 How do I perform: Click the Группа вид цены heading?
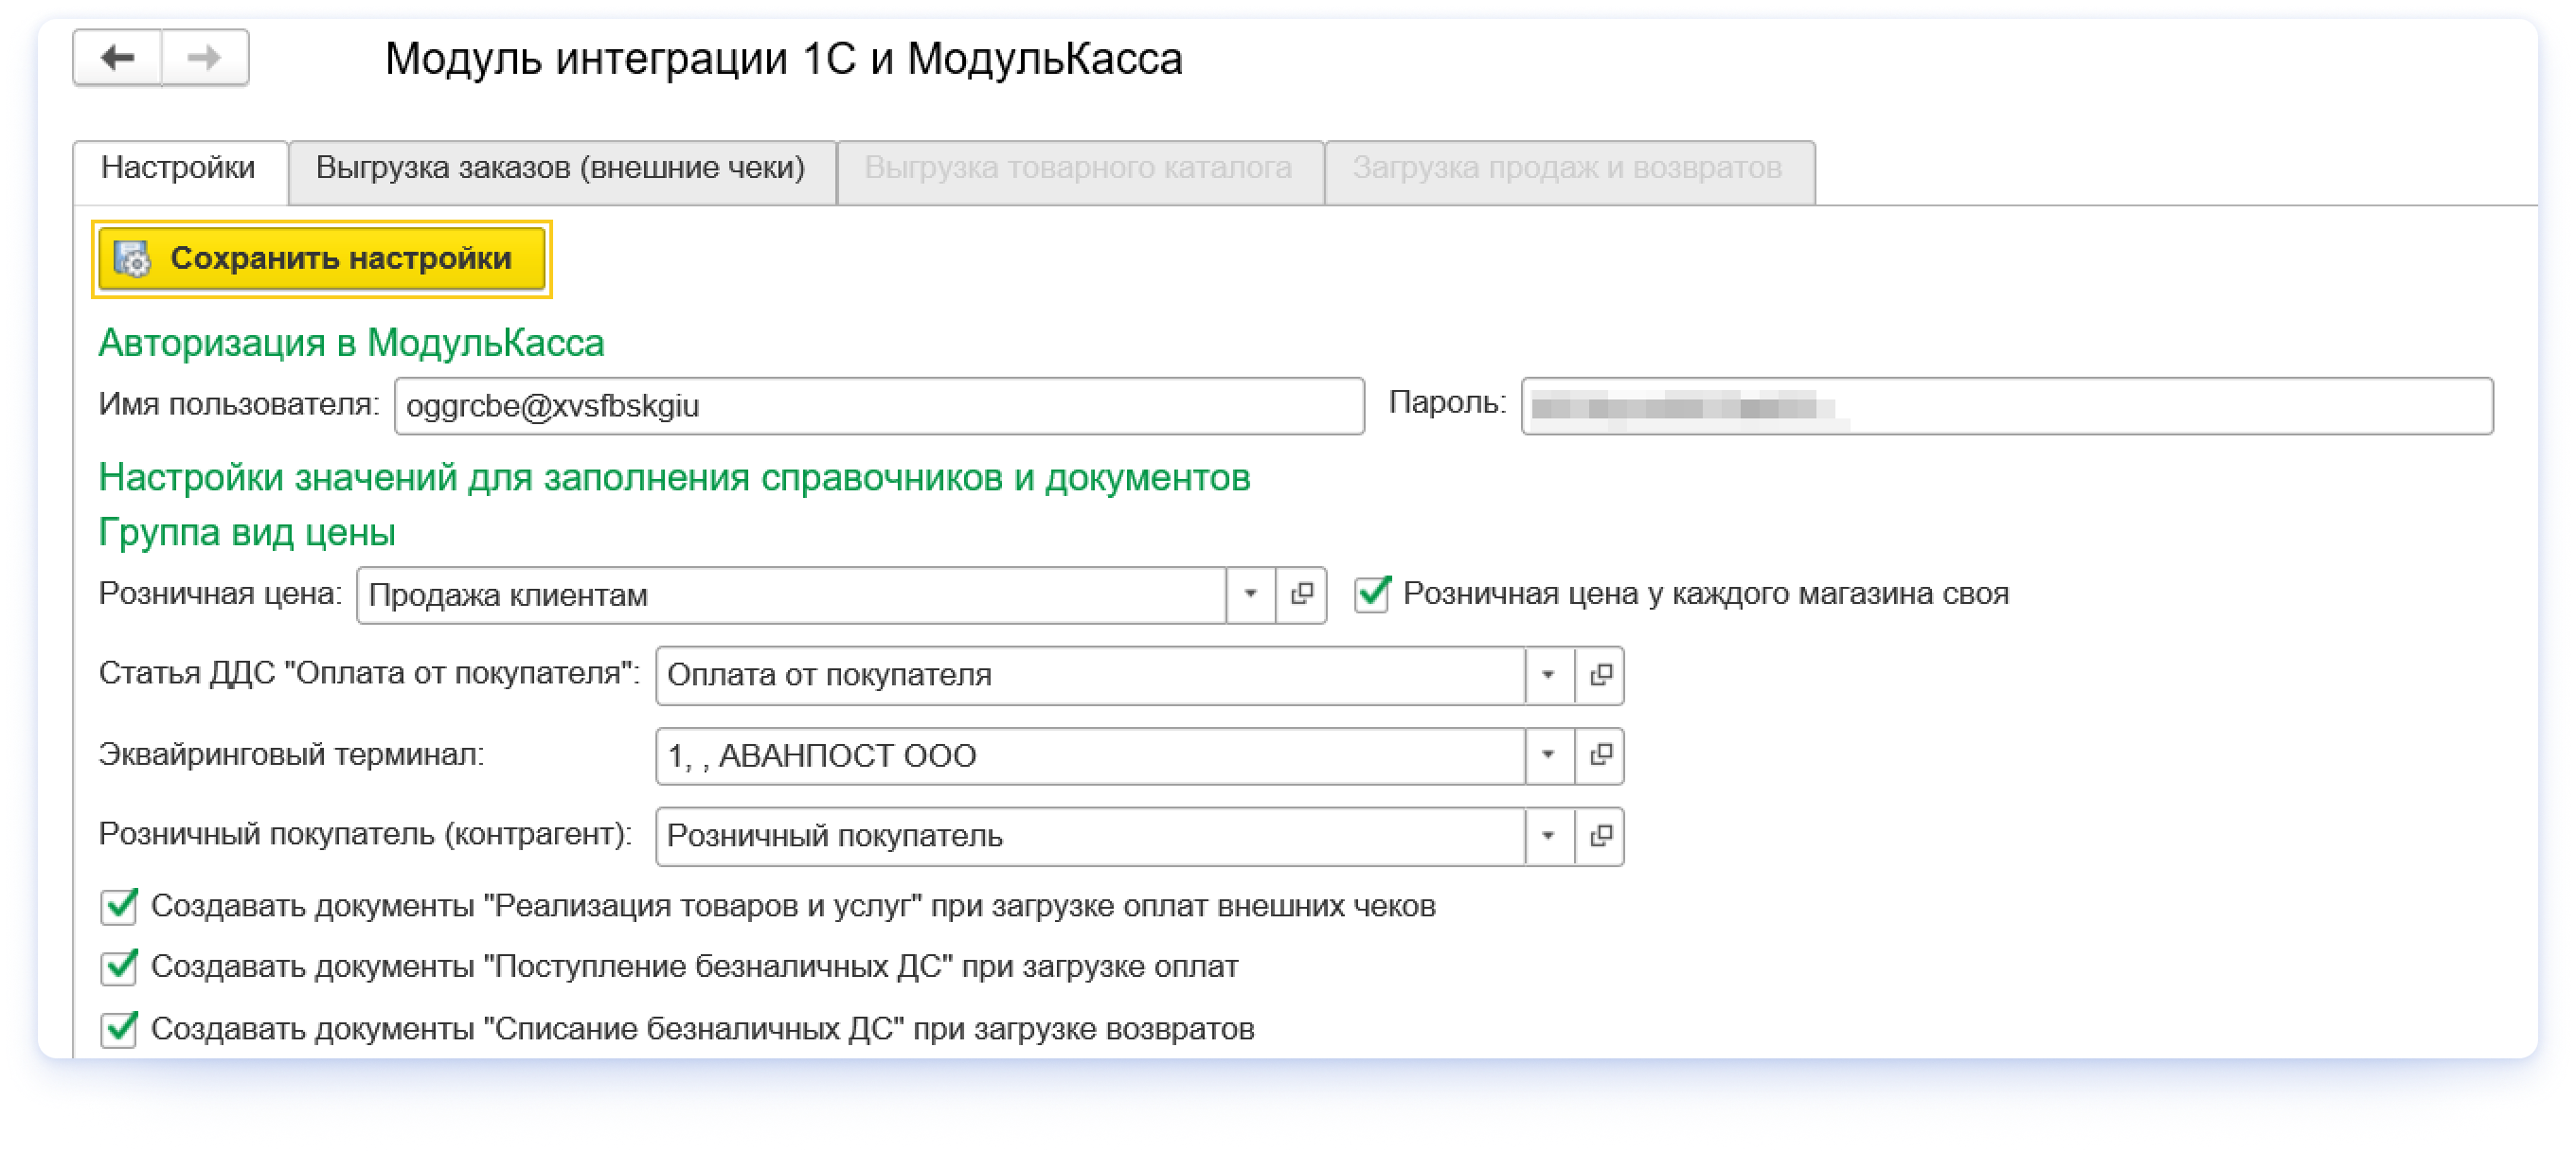click(246, 533)
